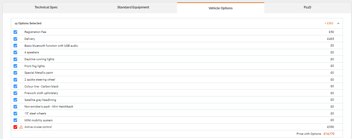The image size is (352, 139).
Task: Click the + £865 options total
Action: (x=329, y=23)
